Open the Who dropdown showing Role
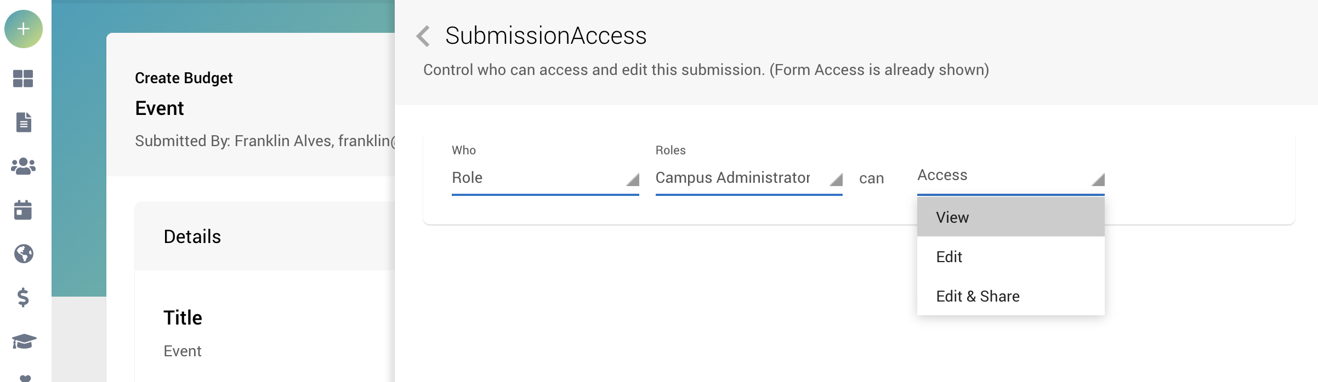Viewport: 1318px width, 382px height. tap(546, 178)
